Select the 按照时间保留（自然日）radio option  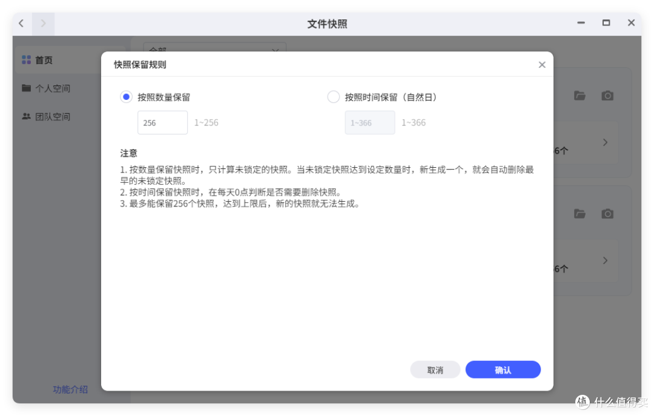(333, 97)
